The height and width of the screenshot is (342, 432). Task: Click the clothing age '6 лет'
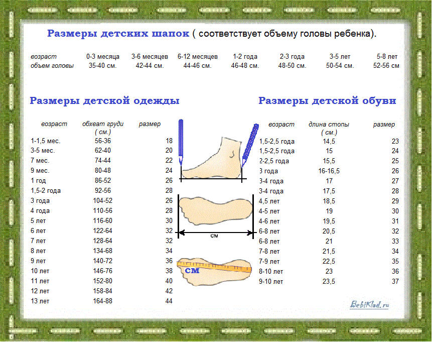[38, 231]
